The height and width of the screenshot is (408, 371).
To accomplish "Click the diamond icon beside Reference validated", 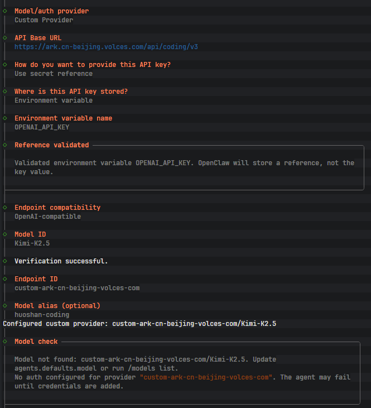I will [5, 145].
